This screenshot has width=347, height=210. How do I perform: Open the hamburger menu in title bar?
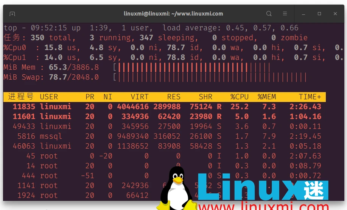pos(285,14)
